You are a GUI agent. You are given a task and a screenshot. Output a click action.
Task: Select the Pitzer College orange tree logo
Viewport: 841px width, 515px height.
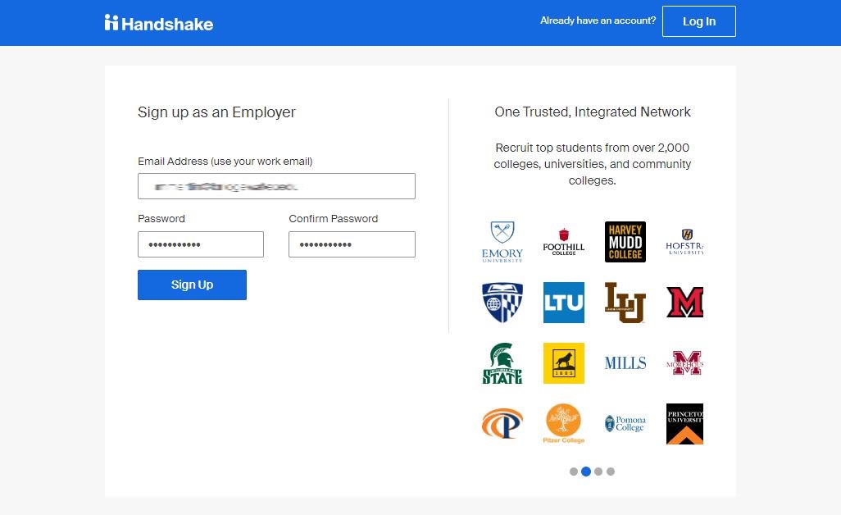coord(564,424)
